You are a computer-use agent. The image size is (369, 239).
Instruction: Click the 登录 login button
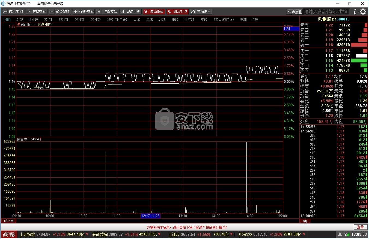pos(360,227)
